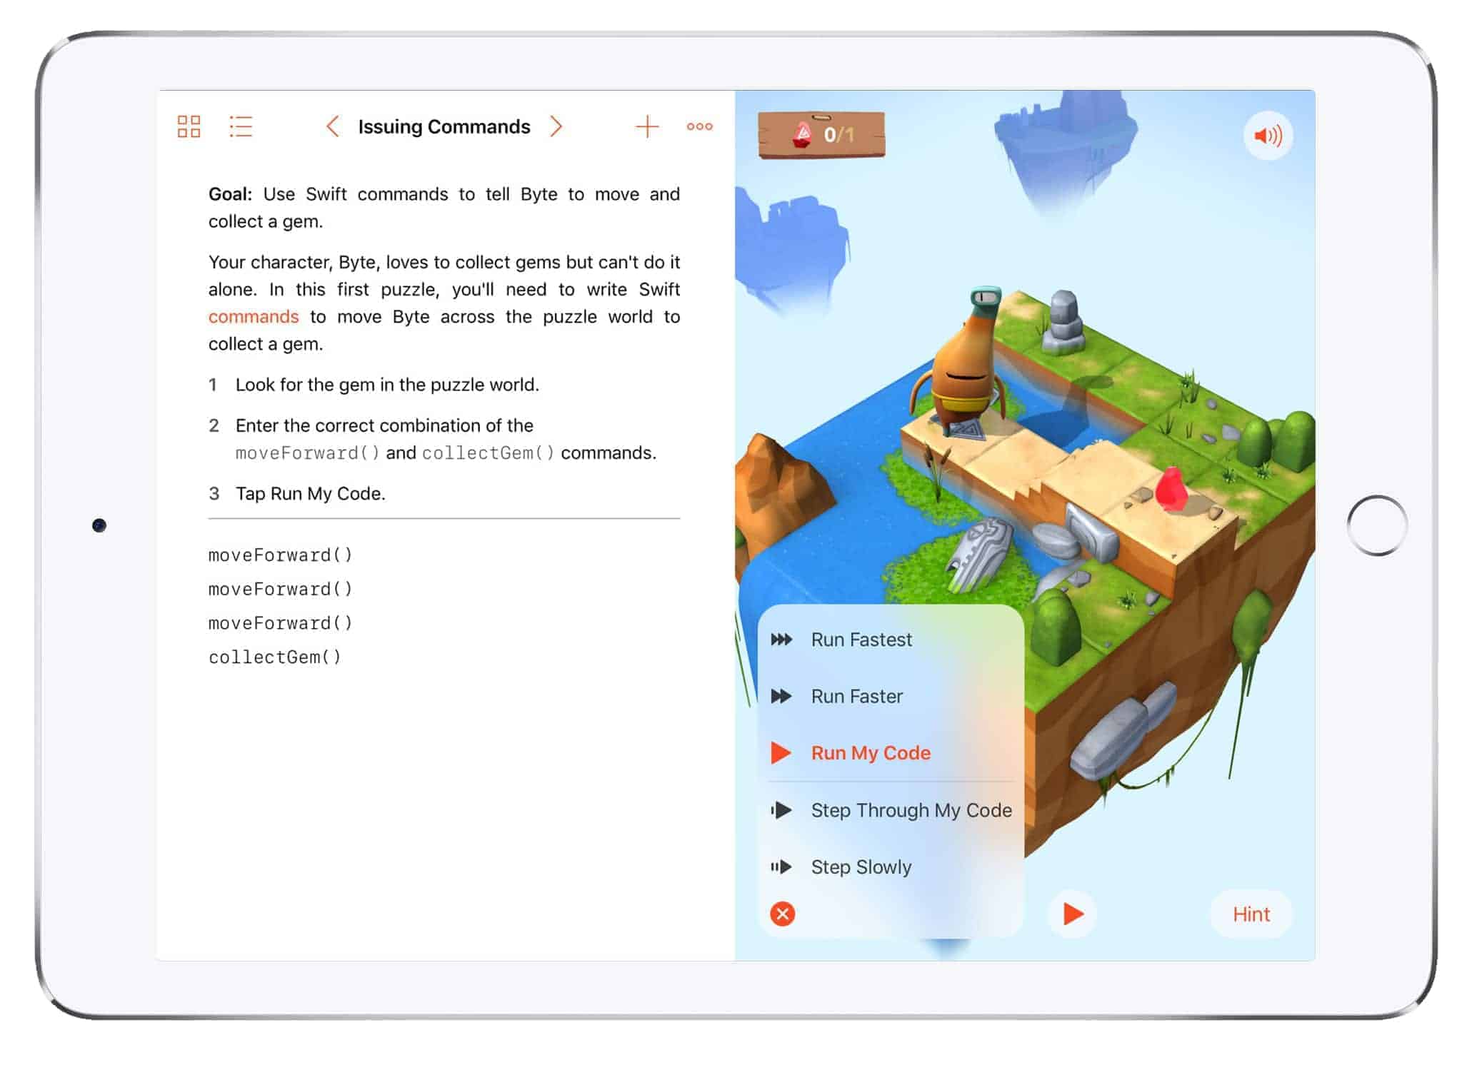Close the run menu with red X
Image resolution: width=1467 pixels, height=1075 pixels.
783,914
